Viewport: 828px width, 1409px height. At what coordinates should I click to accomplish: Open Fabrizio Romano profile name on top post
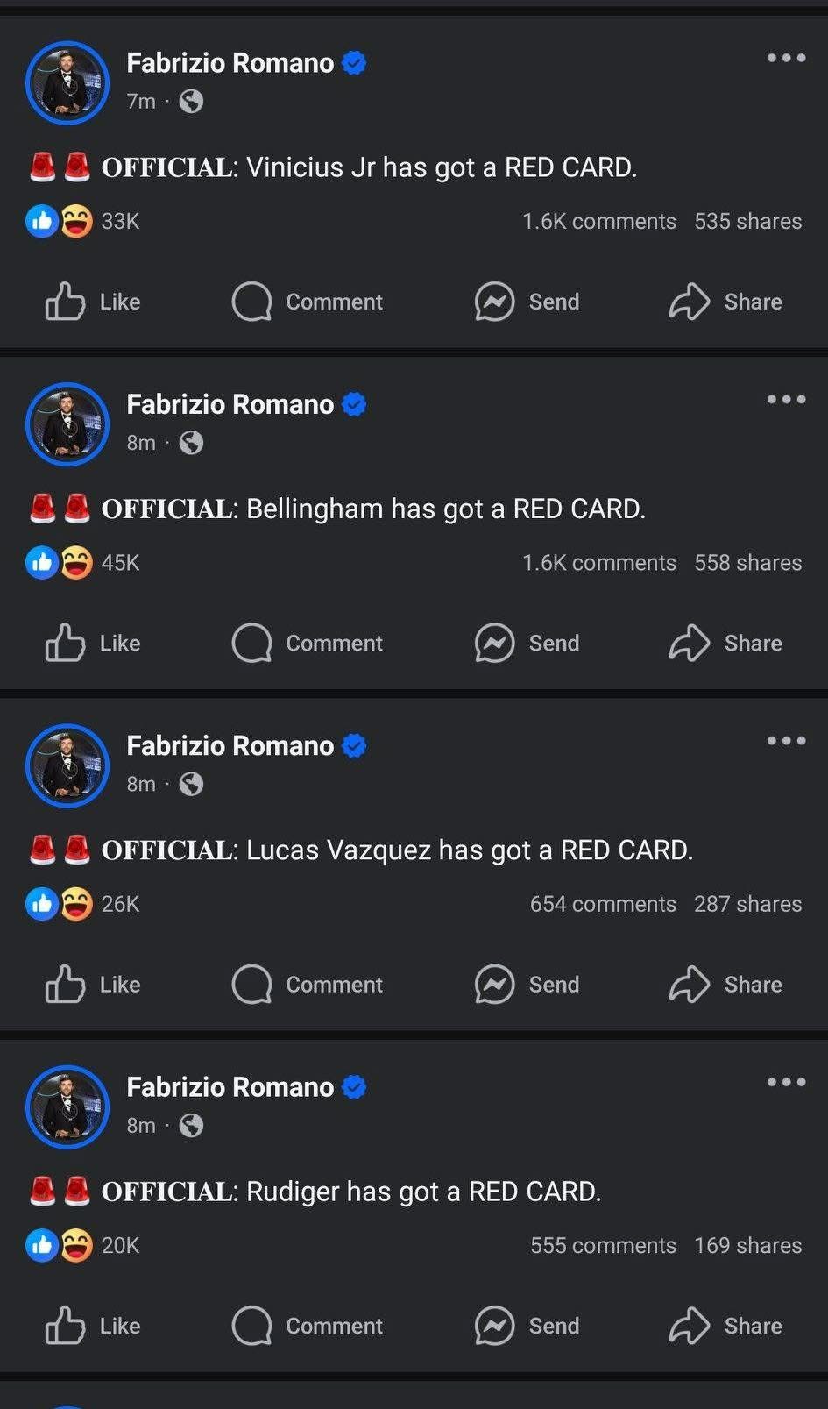230,63
